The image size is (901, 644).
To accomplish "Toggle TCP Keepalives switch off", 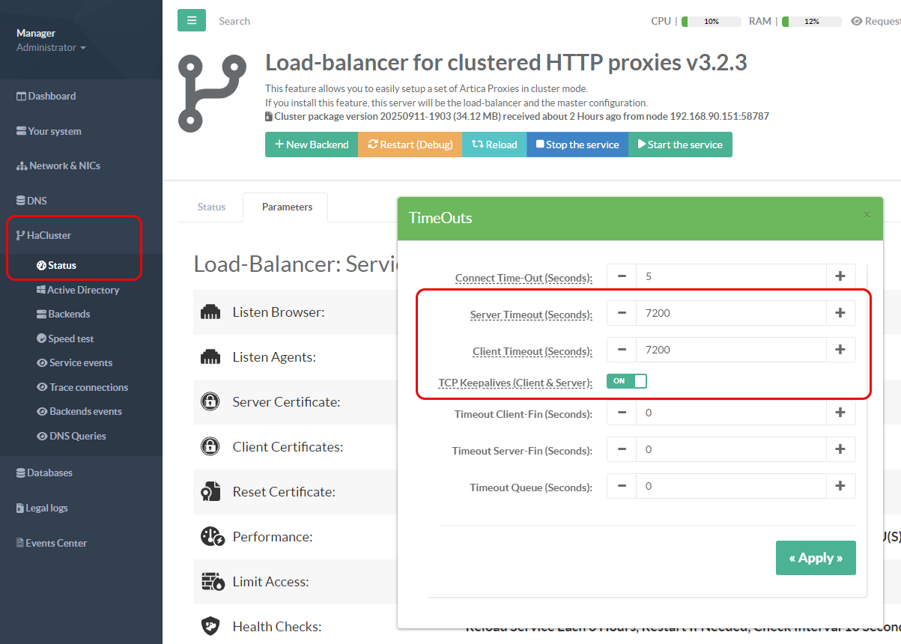I will pyautogui.click(x=627, y=381).
